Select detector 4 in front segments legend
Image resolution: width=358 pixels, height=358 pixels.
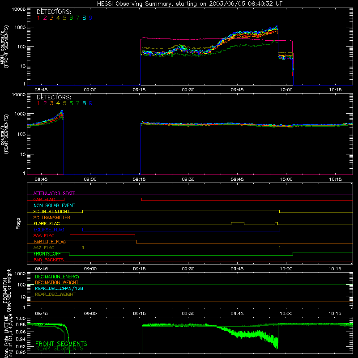coord(58,17)
